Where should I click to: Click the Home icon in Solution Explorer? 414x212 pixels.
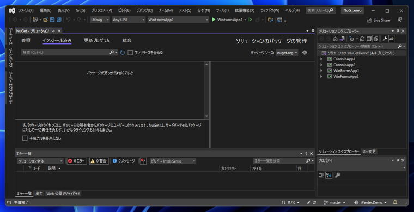(336, 39)
